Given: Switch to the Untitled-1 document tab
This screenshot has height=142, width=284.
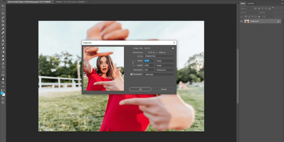Looking at the screenshot, I should [x=71, y=2].
